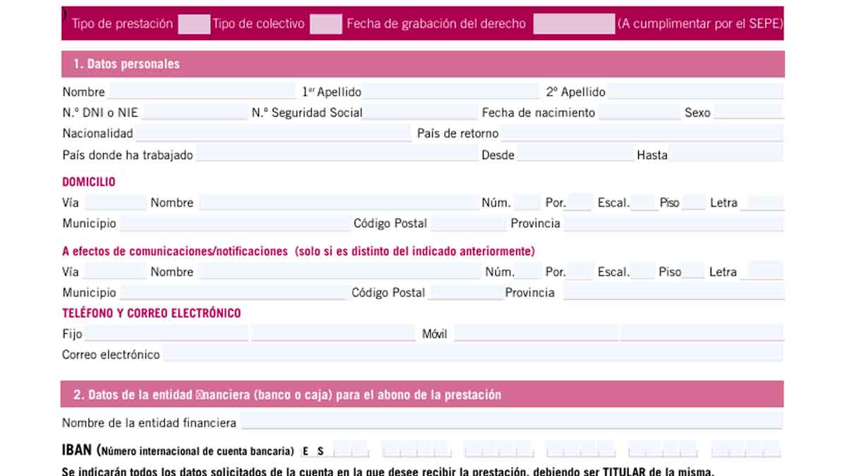Click the first IBAN digit box after ES

pos(342,451)
